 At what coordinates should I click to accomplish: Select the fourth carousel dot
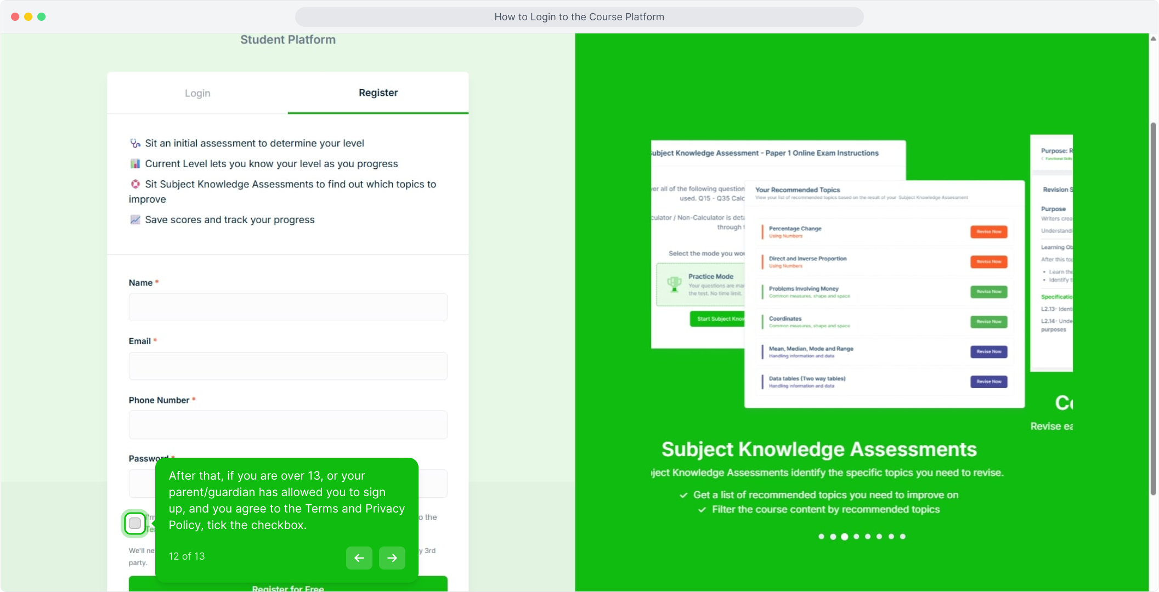tap(856, 537)
